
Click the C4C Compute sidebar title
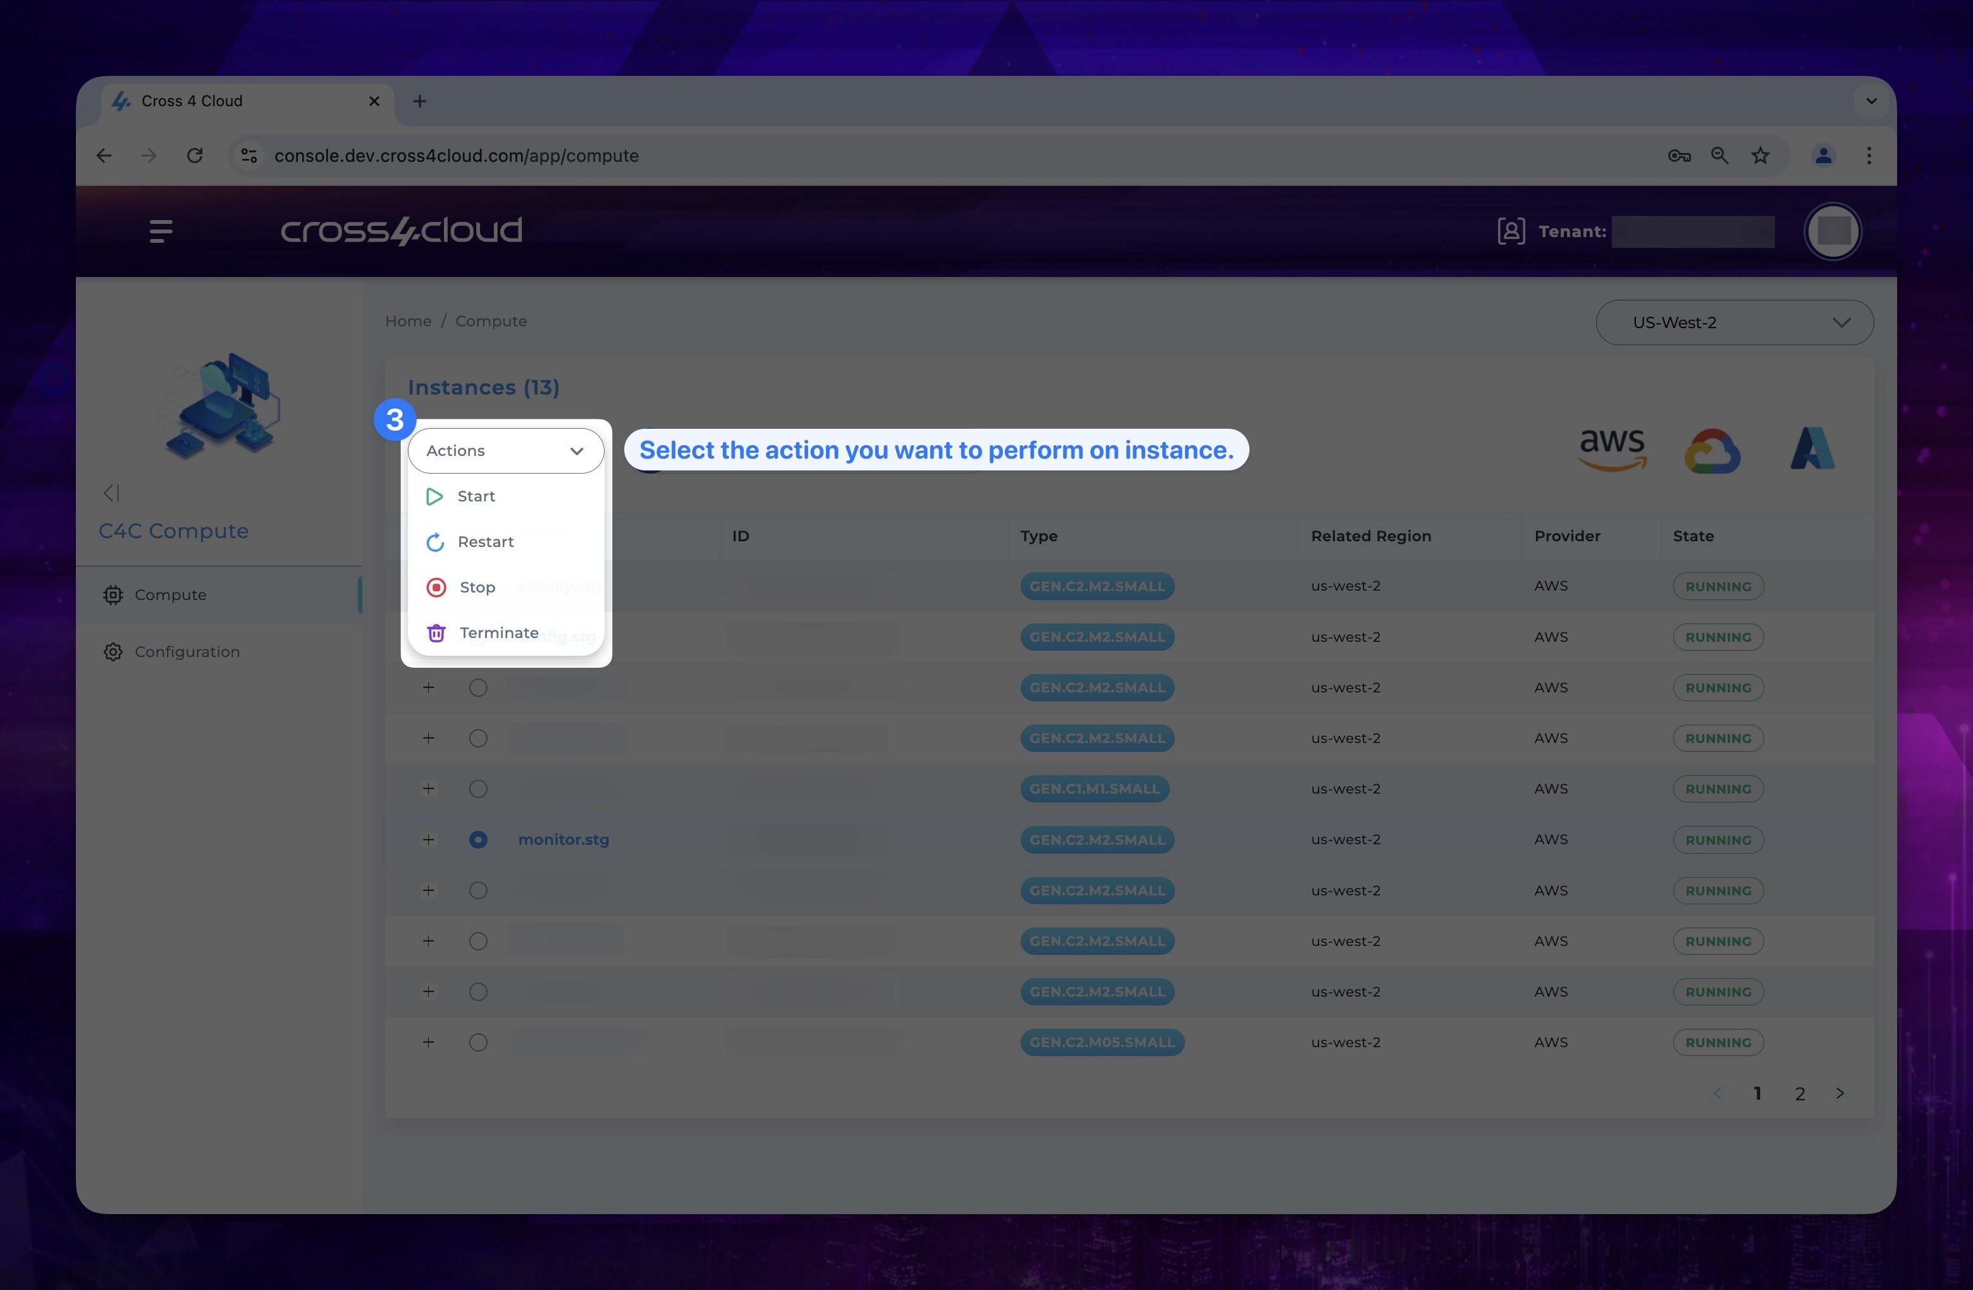173,531
